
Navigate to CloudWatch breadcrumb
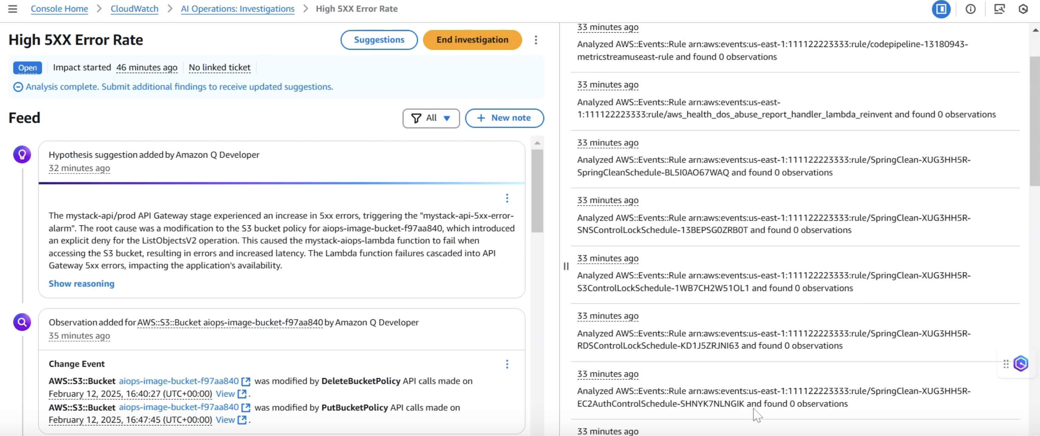(135, 9)
